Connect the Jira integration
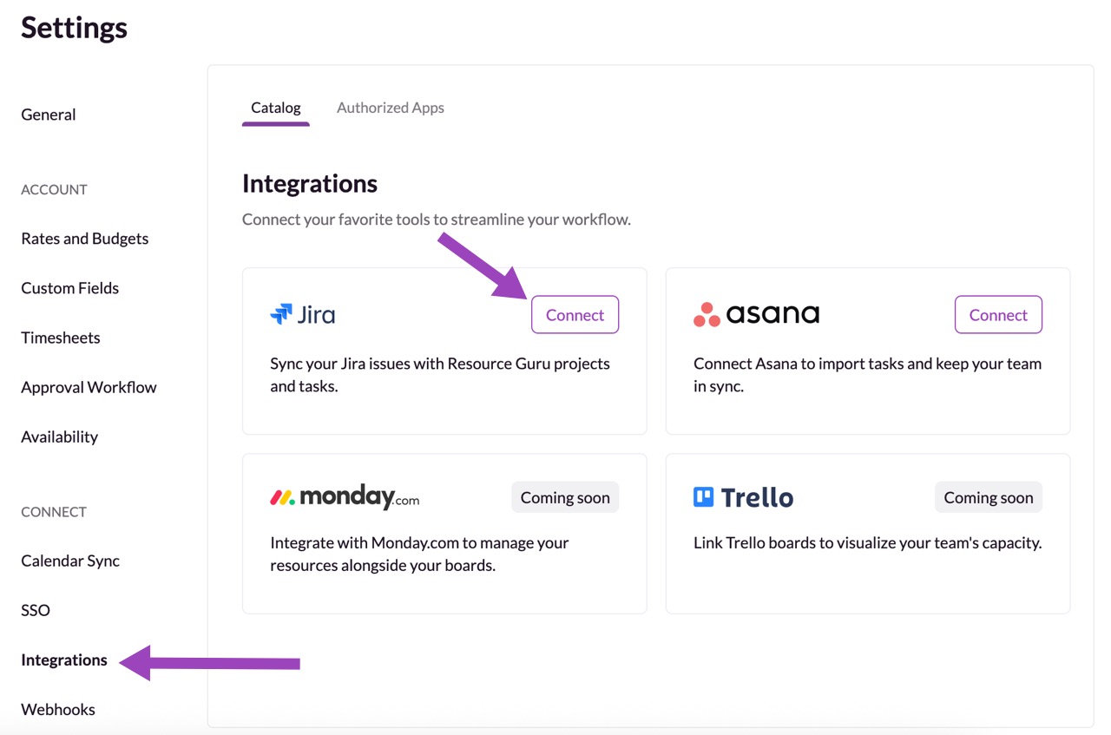The height and width of the screenshot is (735, 1111). [x=575, y=315]
